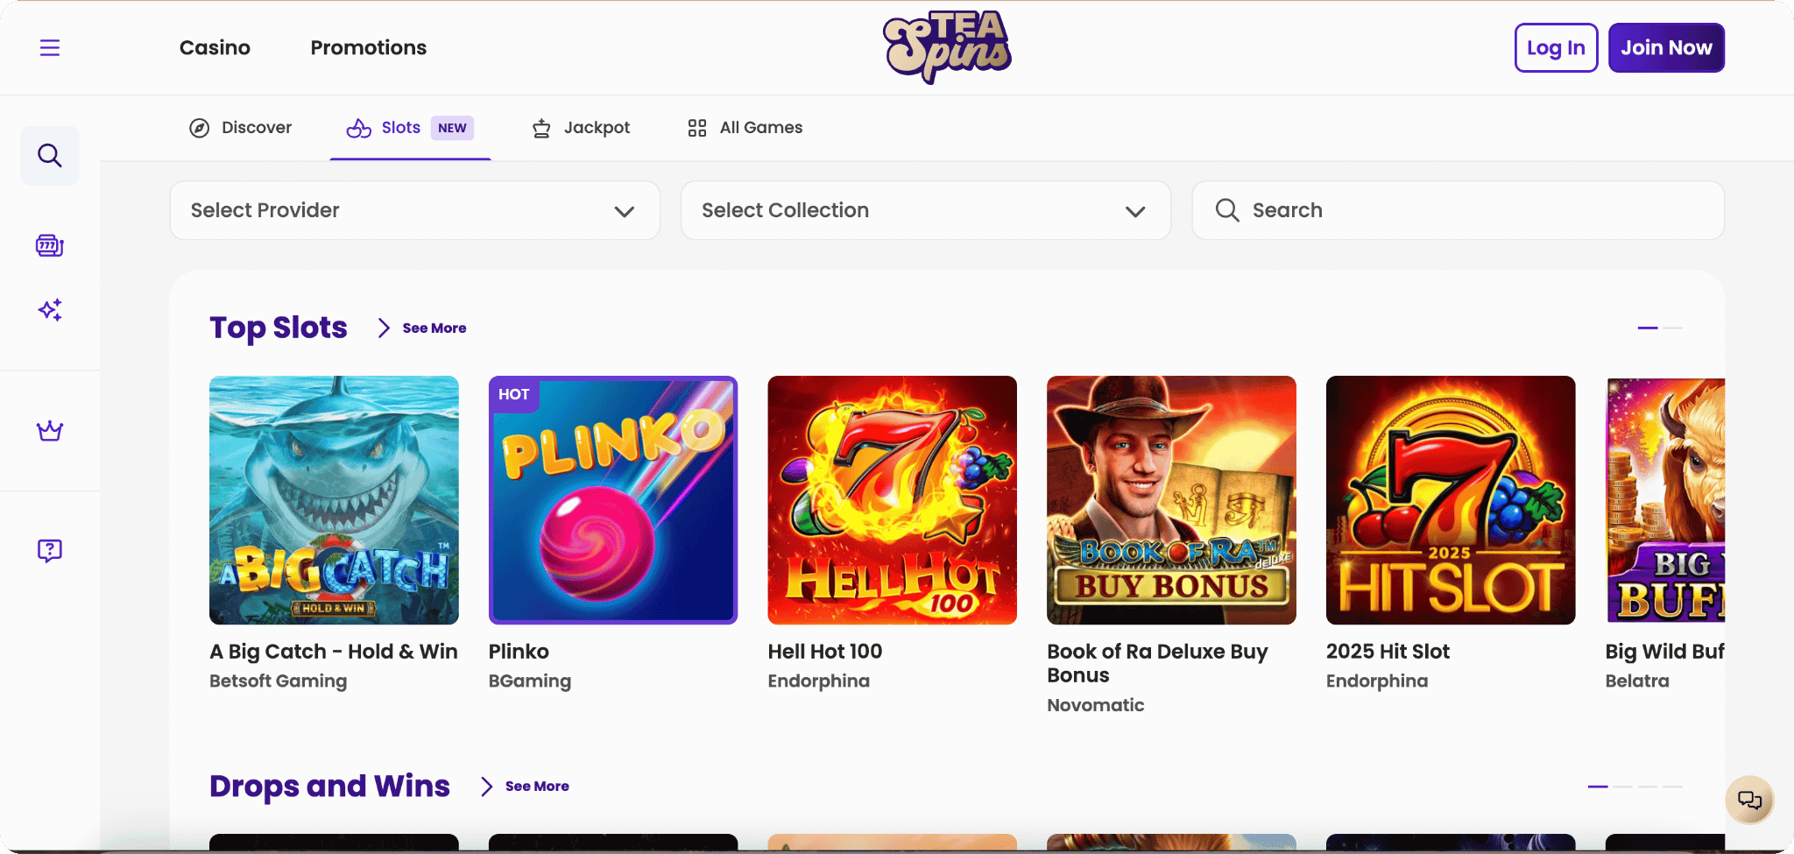
Task: Open Book of Ra Deluxe Buy Bonus thumbnail
Action: coord(1171,500)
